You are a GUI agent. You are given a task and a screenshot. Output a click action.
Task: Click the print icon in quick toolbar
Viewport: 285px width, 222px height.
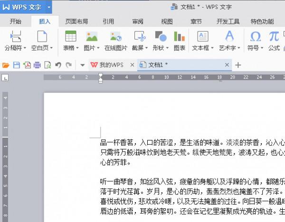[37, 65]
